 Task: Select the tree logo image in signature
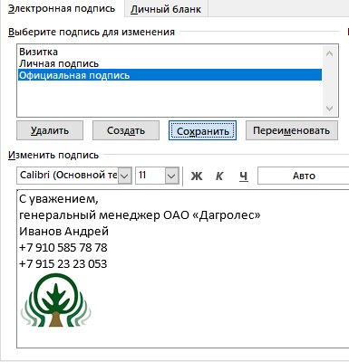coord(56,300)
